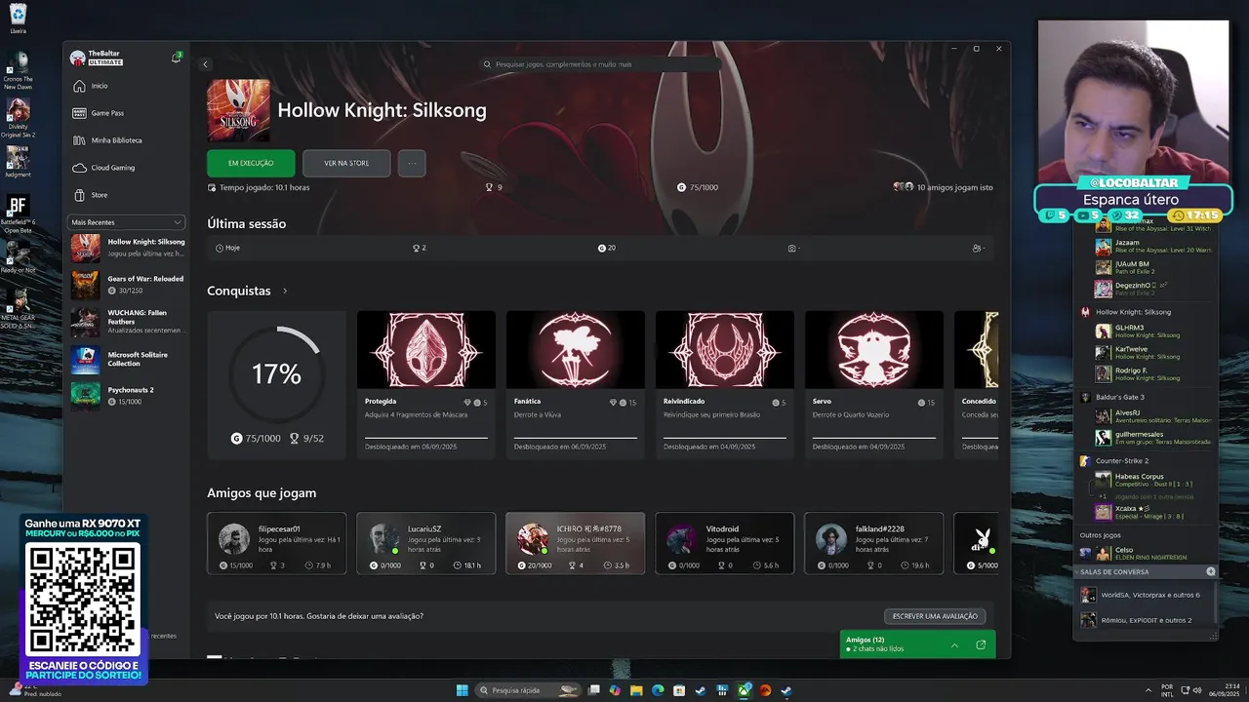Click the Hollow Knight: Silksong cover art
The height and width of the screenshot is (702, 1249).
[x=238, y=110]
